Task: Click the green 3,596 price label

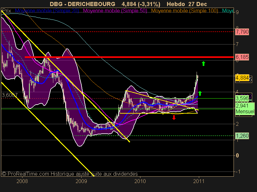Action: 242,98
